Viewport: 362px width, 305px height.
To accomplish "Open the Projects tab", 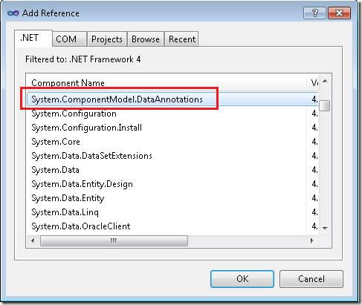I will (107, 39).
